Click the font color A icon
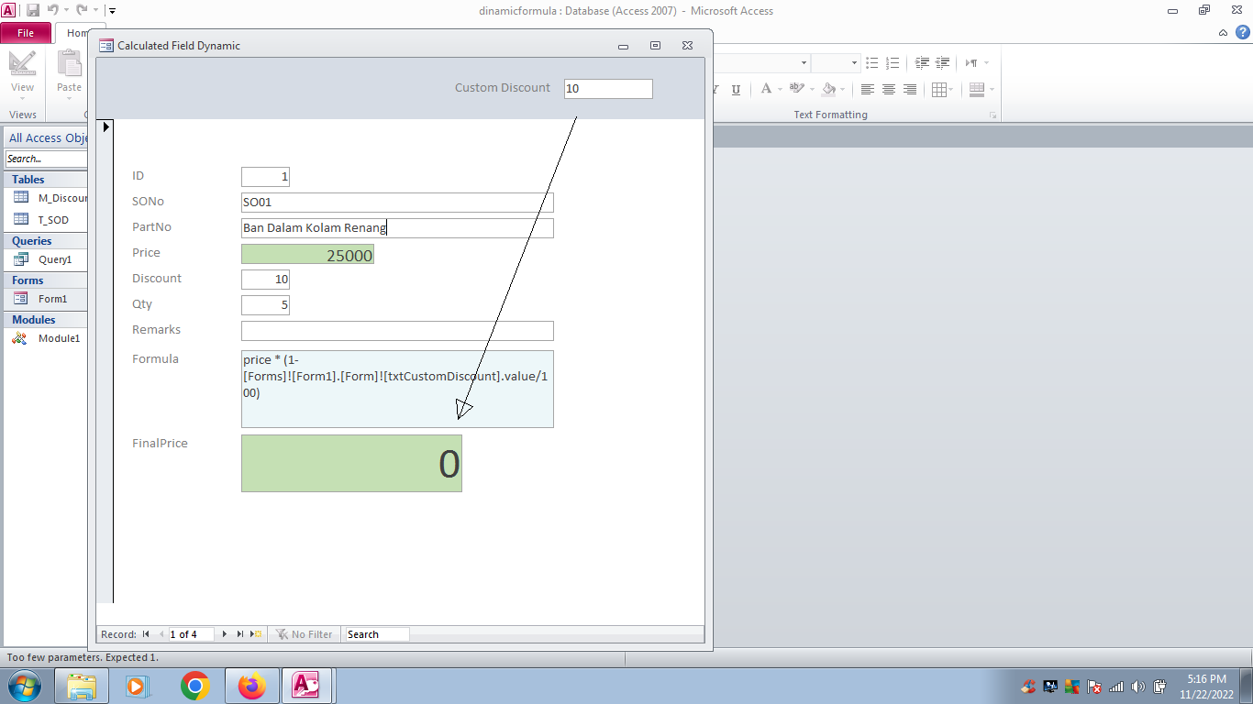The image size is (1253, 704). click(766, 90)
